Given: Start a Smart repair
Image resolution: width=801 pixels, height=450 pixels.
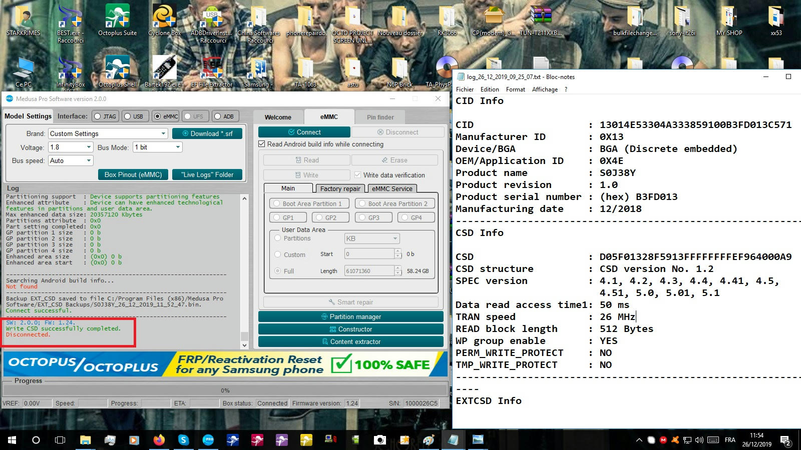Looking at the screenshot, I should (x=350, y=302).
